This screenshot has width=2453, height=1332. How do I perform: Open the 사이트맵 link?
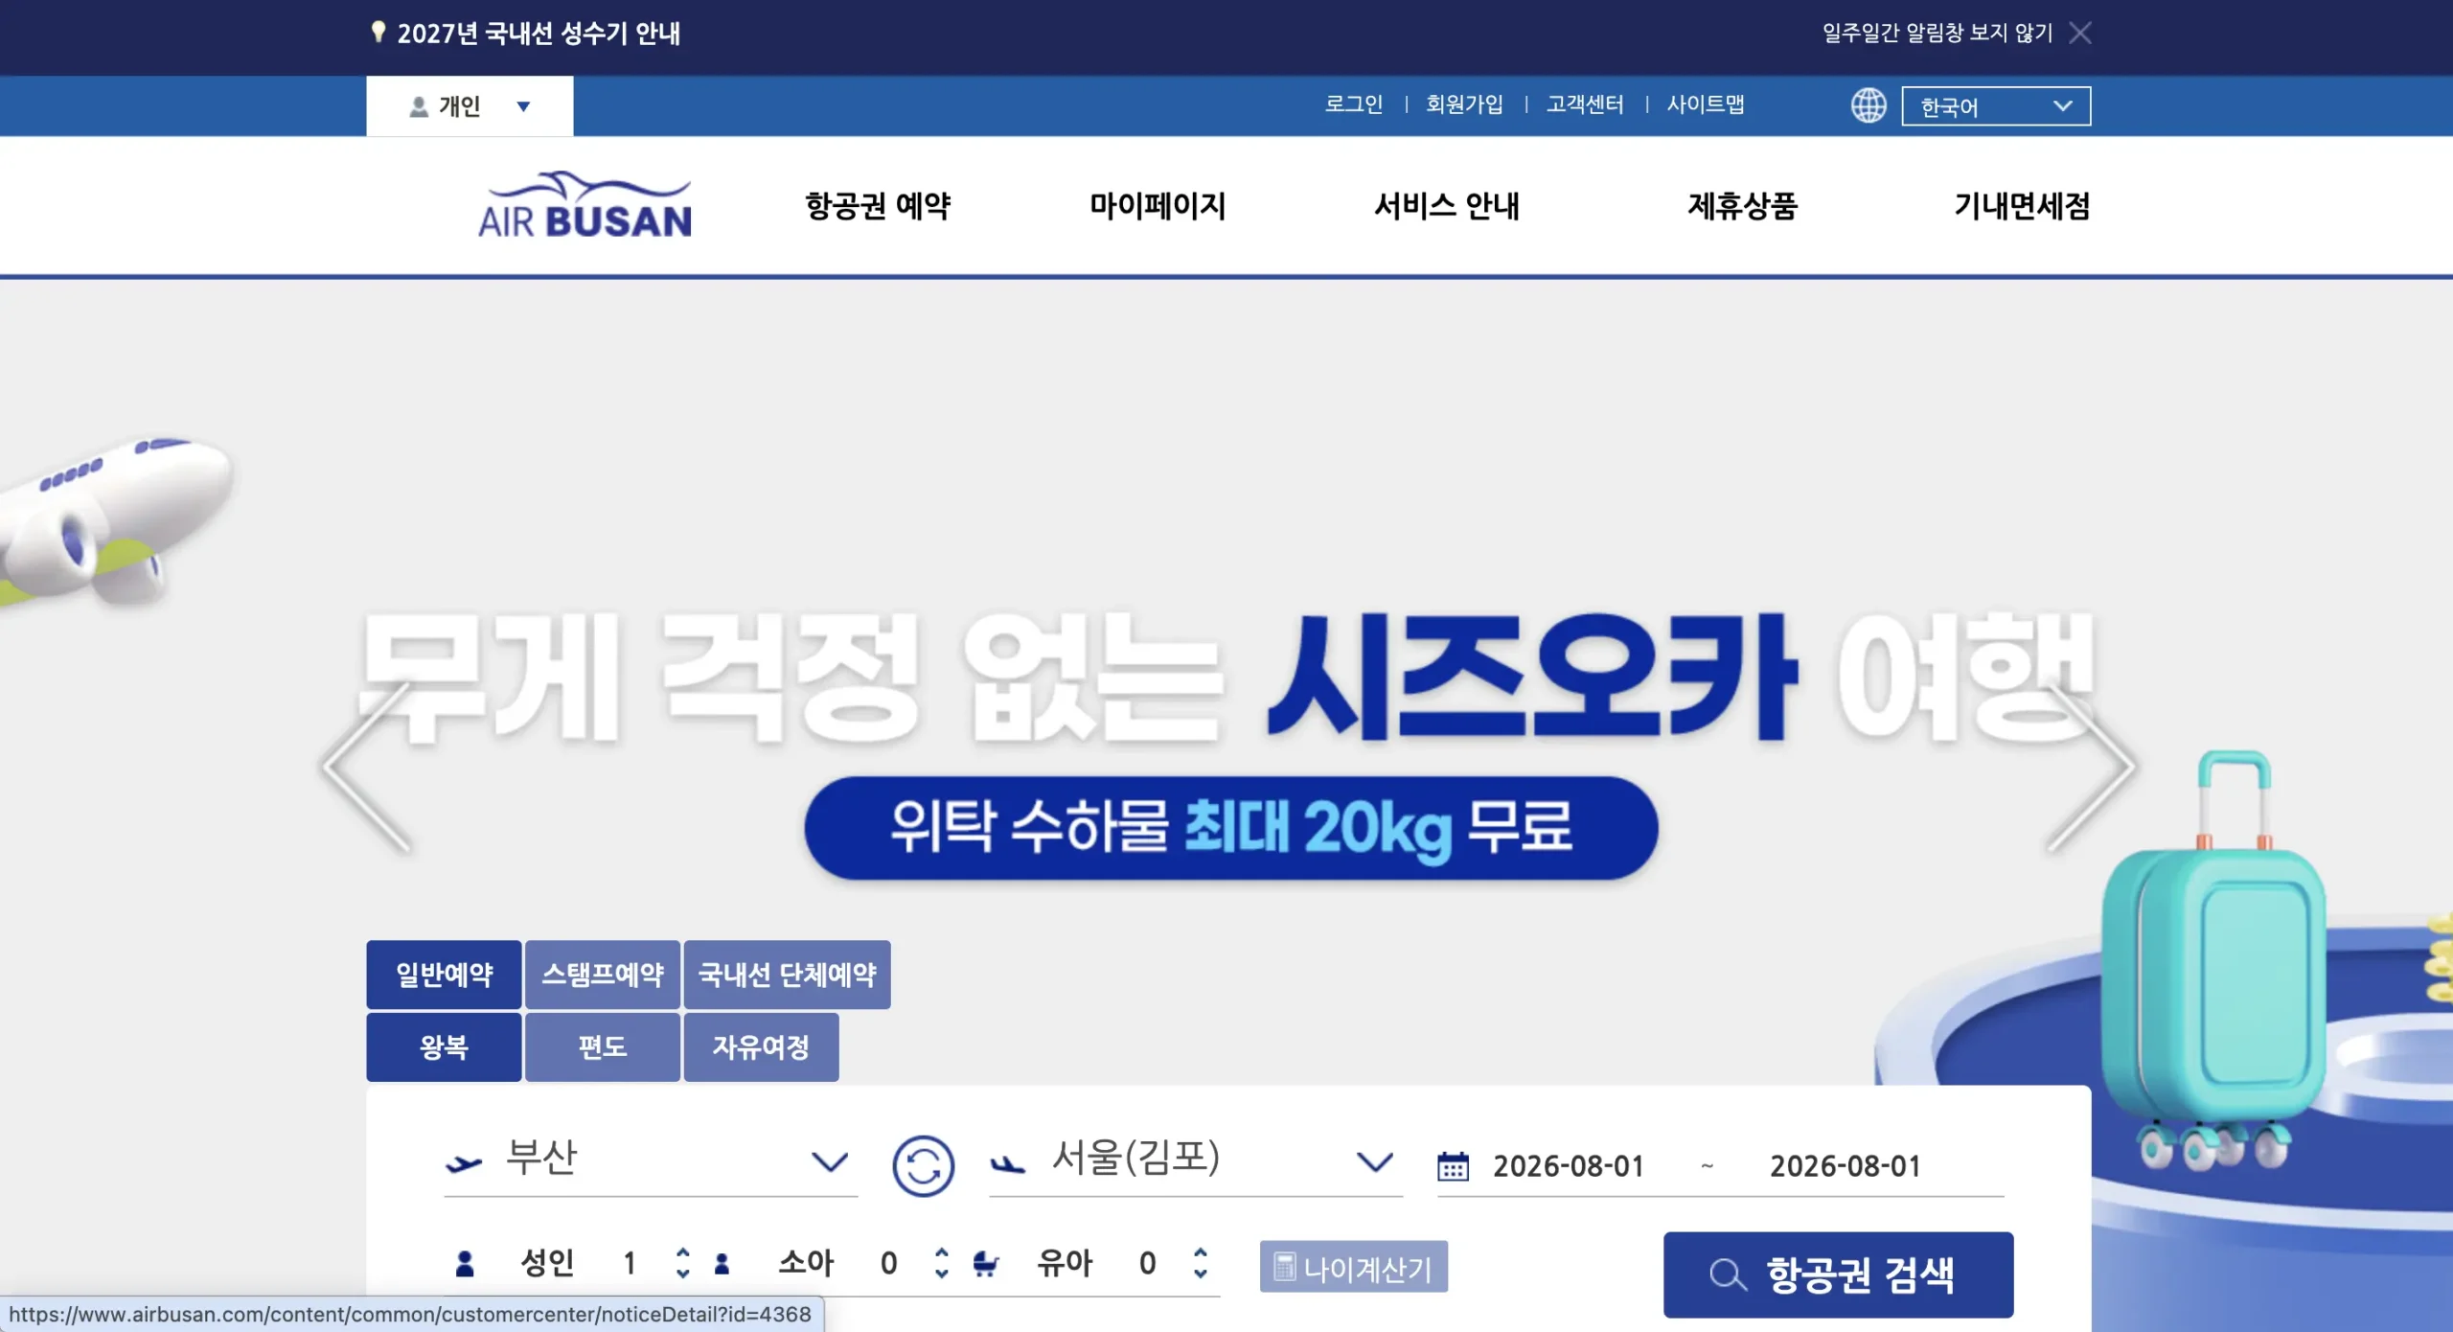point(1706,104)
